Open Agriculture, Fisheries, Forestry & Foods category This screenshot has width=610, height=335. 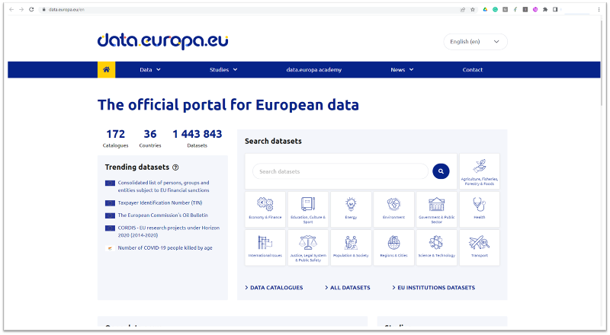(480, 171)
